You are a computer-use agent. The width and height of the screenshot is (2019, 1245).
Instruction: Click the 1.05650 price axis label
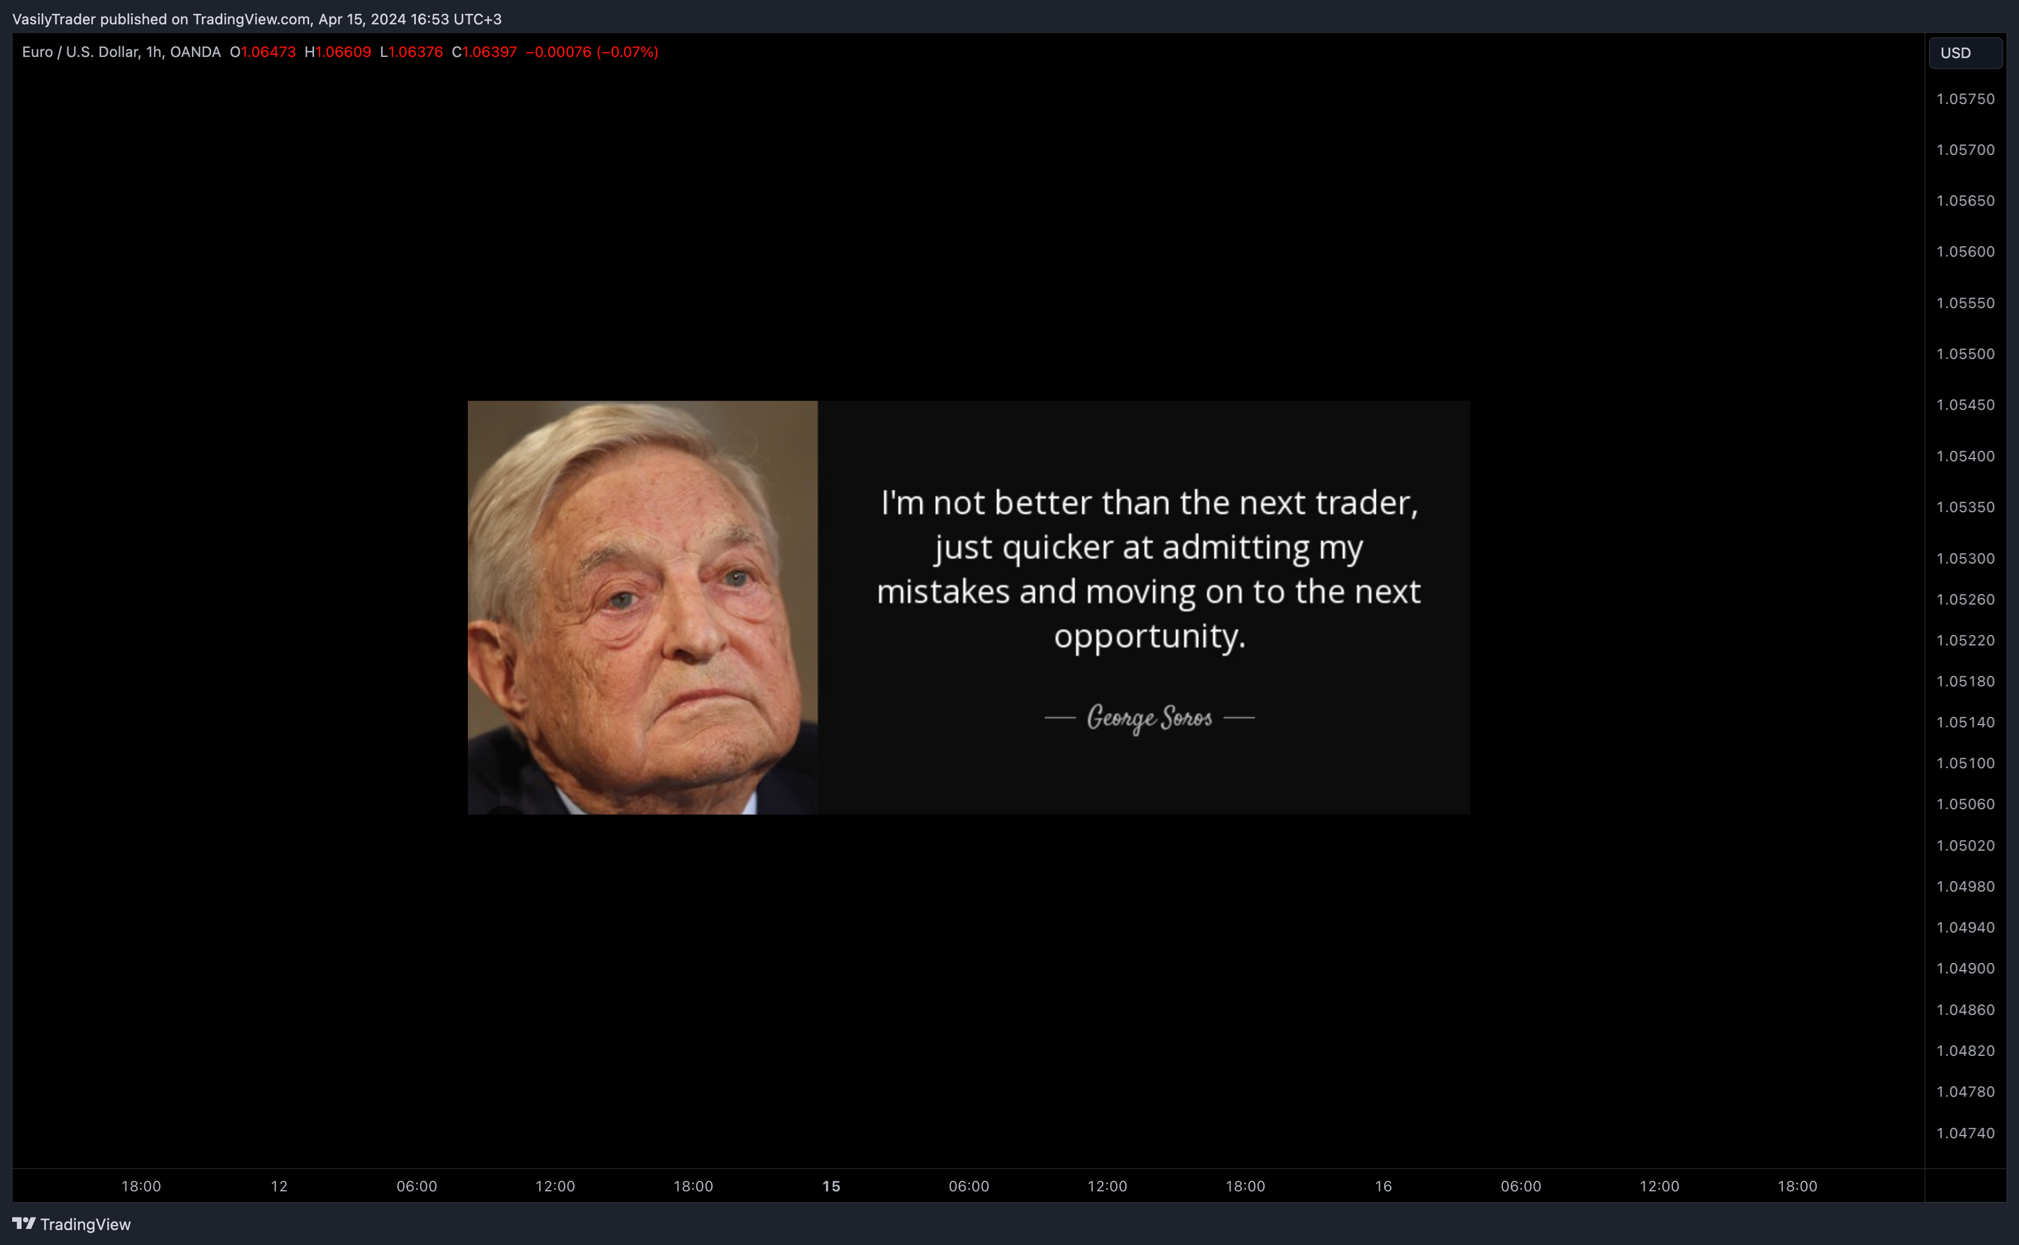click(1965, 201)
